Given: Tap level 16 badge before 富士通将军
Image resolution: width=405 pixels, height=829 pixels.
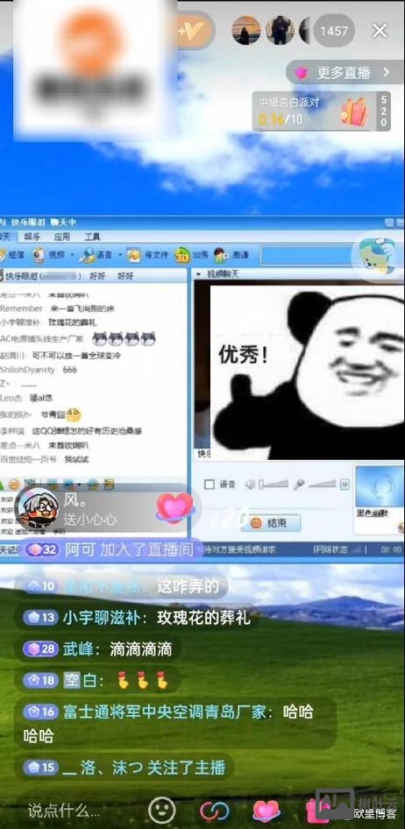Looking at the screenshot, I should [x=40, y=712].
